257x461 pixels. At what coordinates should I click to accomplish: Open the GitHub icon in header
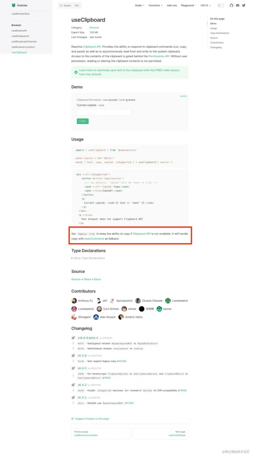pyautogui.click(x=231, y=5)
